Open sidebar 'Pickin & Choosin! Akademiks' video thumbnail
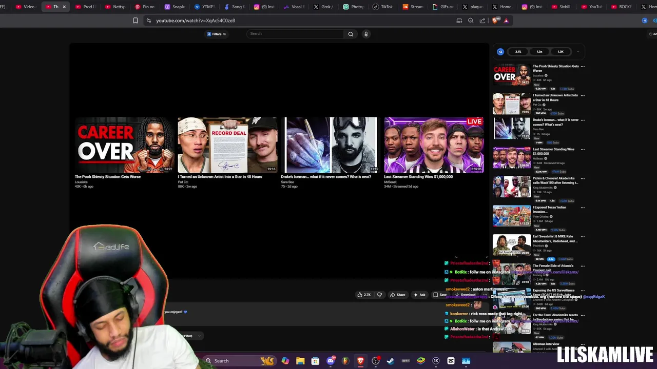This screenshot has height=369, width=657. click(x=512, y=187)
